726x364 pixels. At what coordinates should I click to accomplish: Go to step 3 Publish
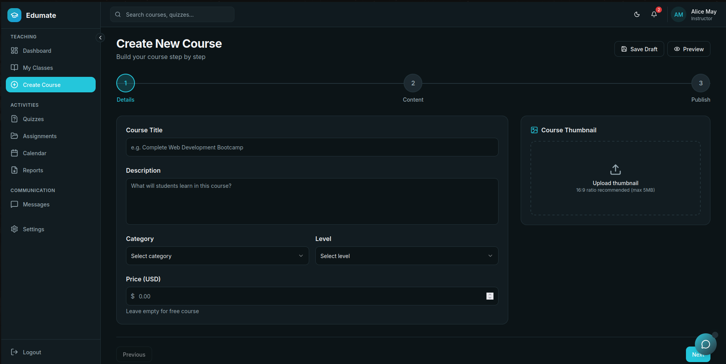pyautogui.click(x=701, y=83)
